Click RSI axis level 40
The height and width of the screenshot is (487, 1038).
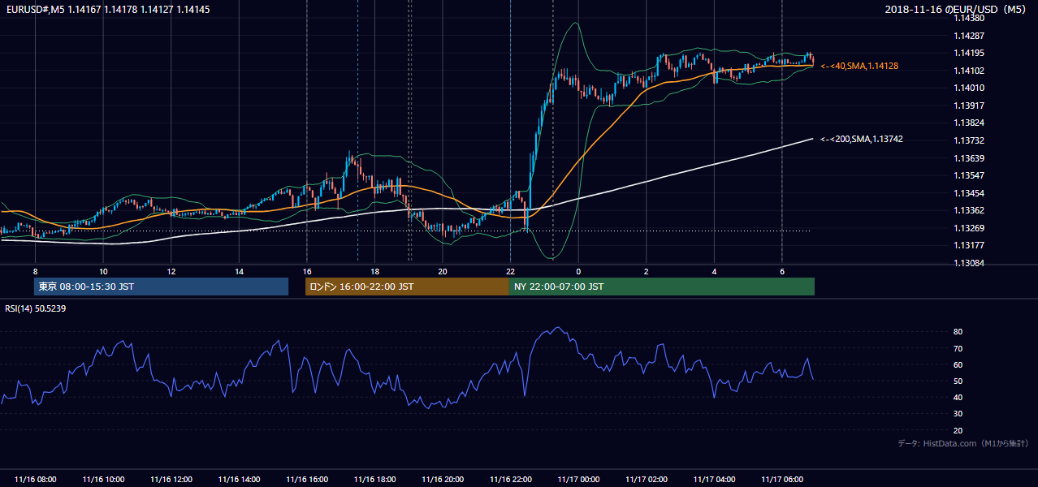(x=958, y=398)
